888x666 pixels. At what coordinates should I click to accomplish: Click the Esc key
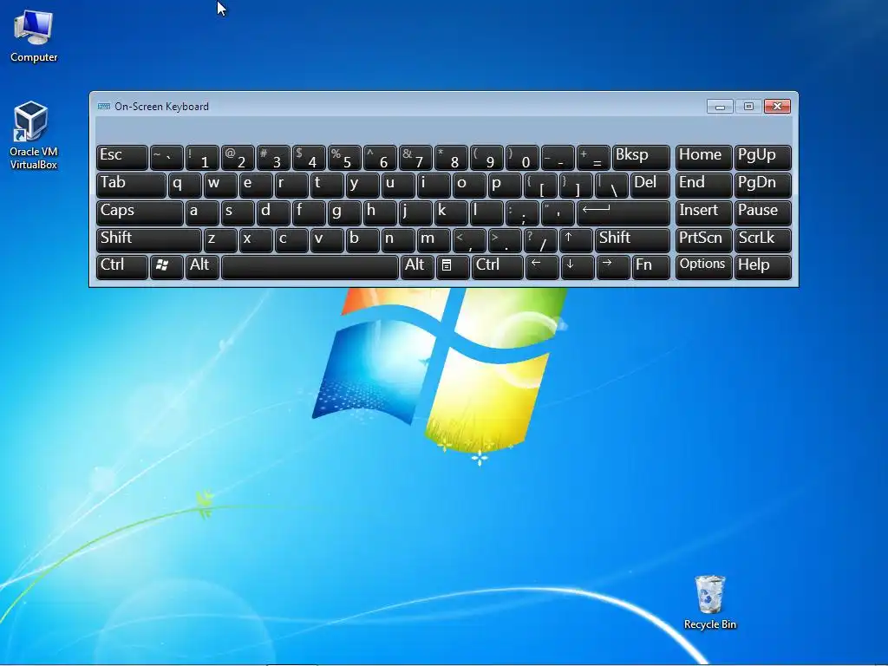121,157
